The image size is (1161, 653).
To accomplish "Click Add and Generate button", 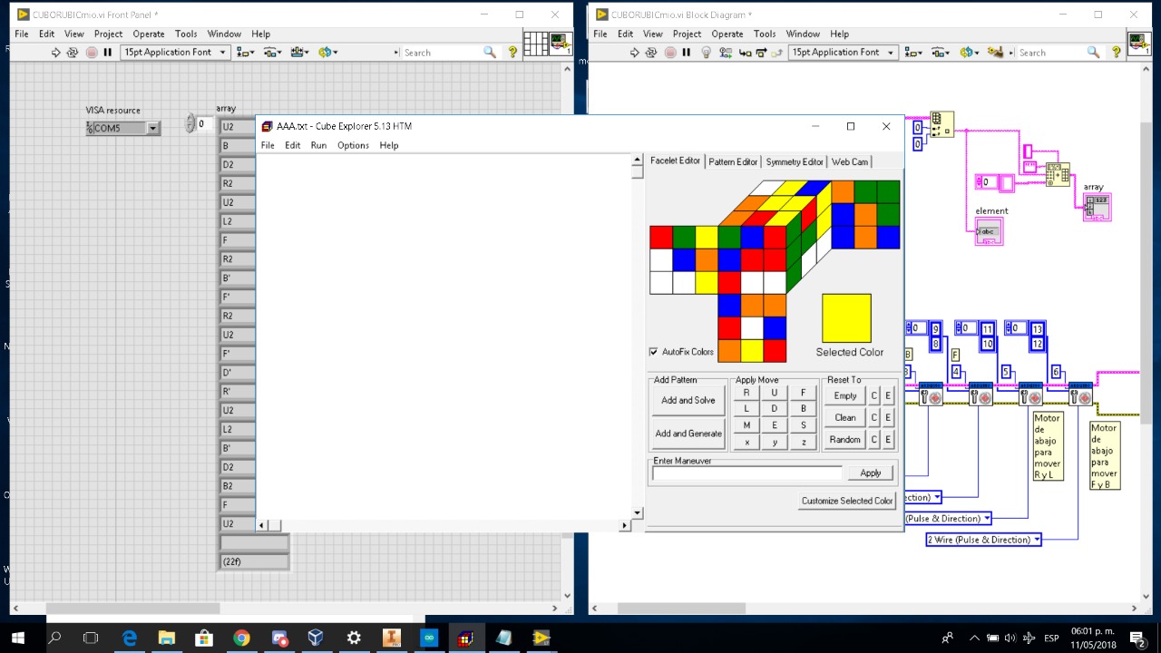I will pyautogui.click(x=688, y=434).
